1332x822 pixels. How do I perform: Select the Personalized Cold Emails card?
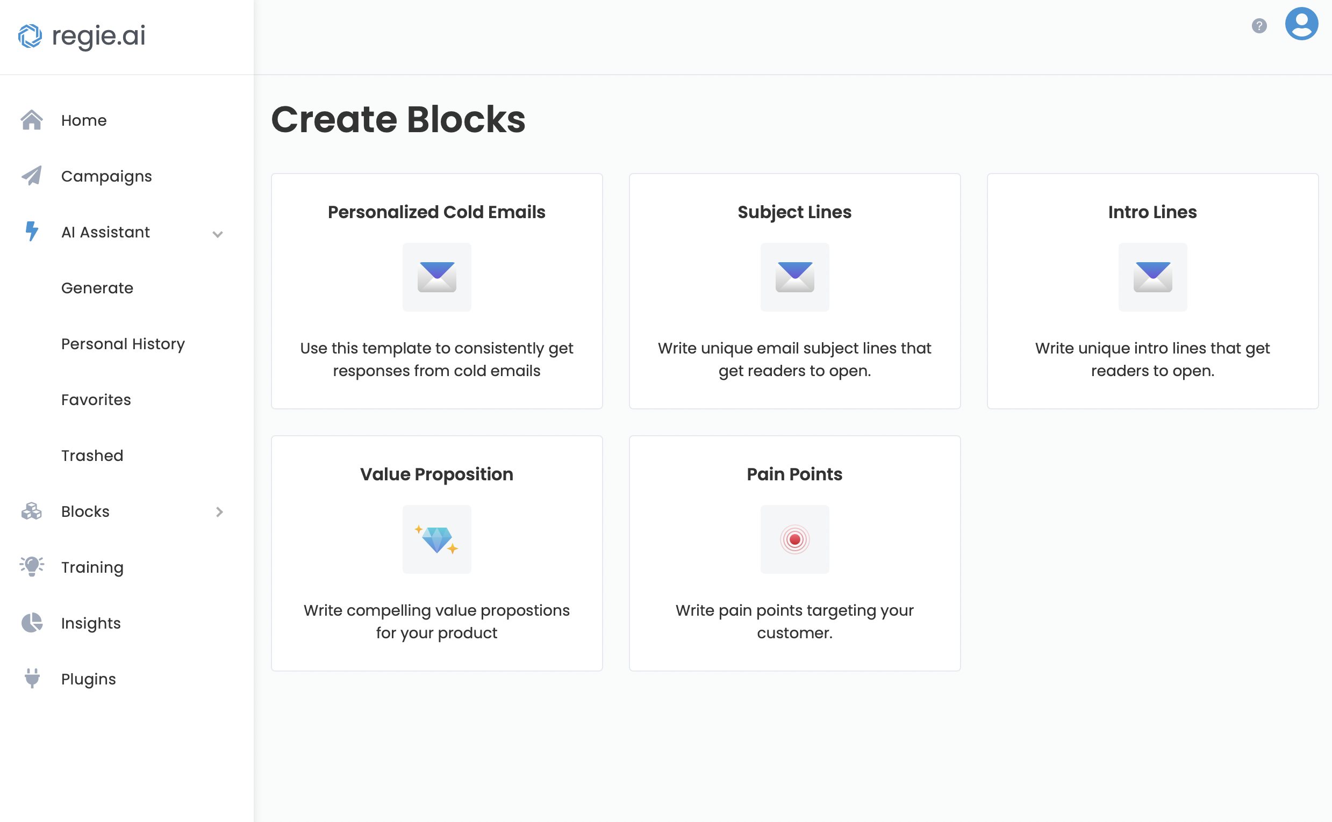437,291
